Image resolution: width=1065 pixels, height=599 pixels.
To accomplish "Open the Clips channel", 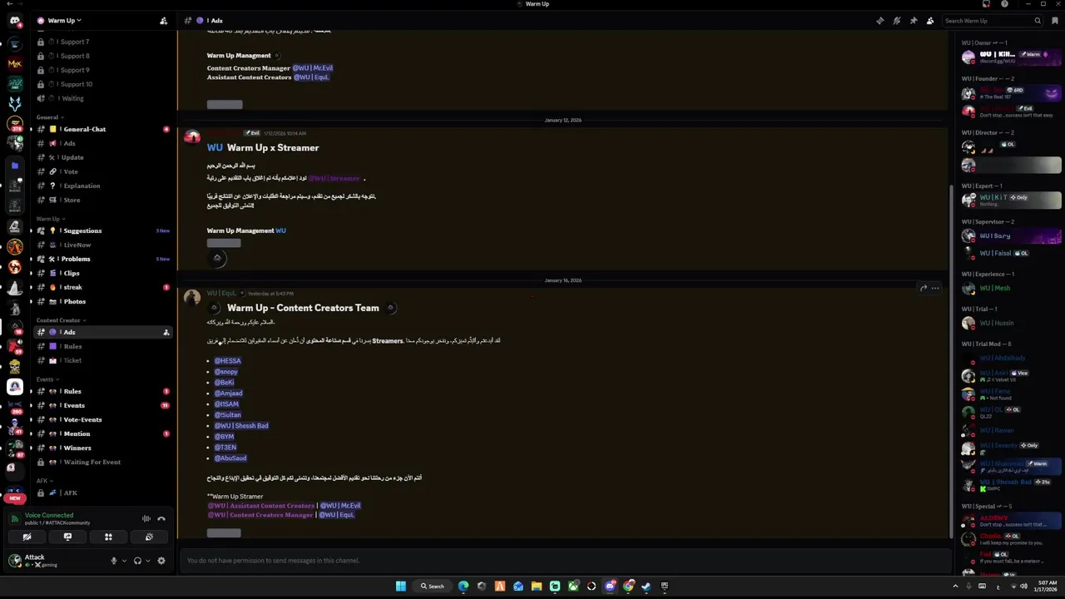I will [102, 273].
